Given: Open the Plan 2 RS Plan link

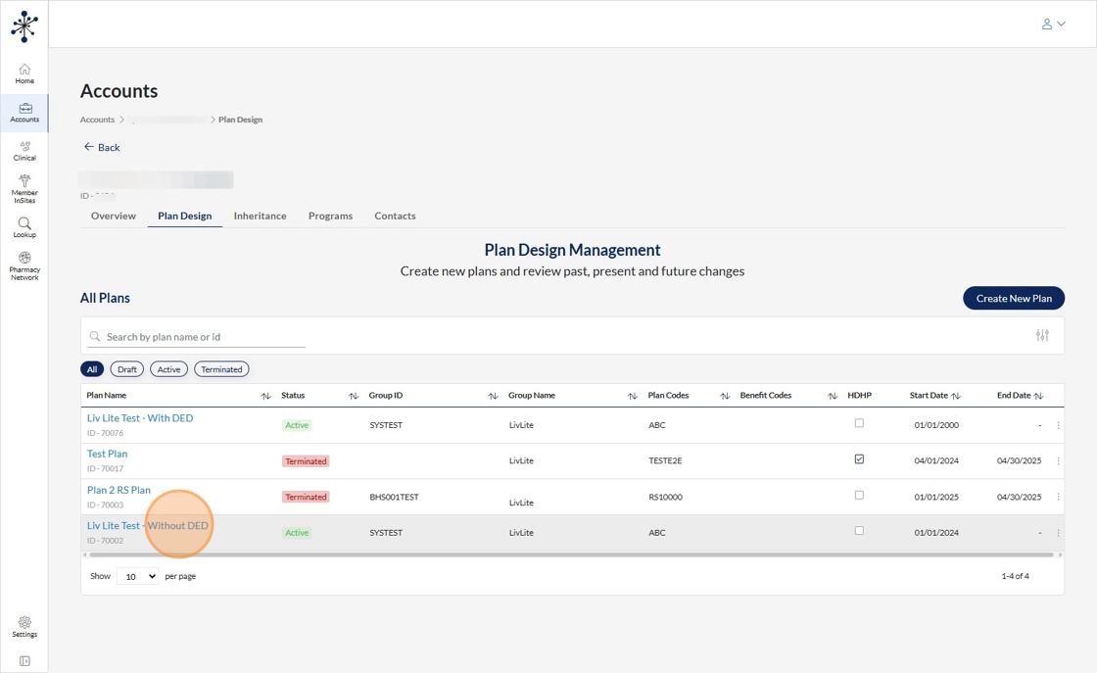Looking at the screenshot, I should click(x=119, y=490).
